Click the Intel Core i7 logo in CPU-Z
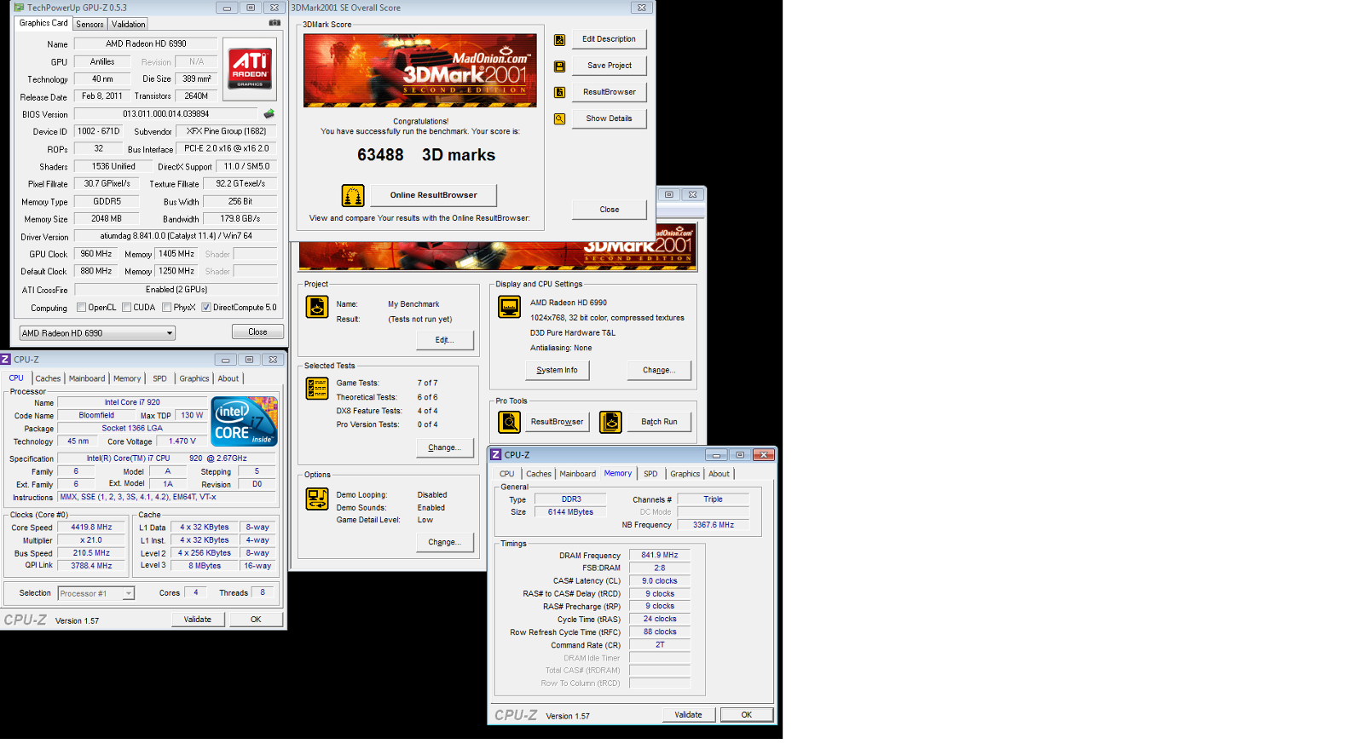The height and width of the screenshot is (744, 1364). pyautogui.click(x=245, y=421)
